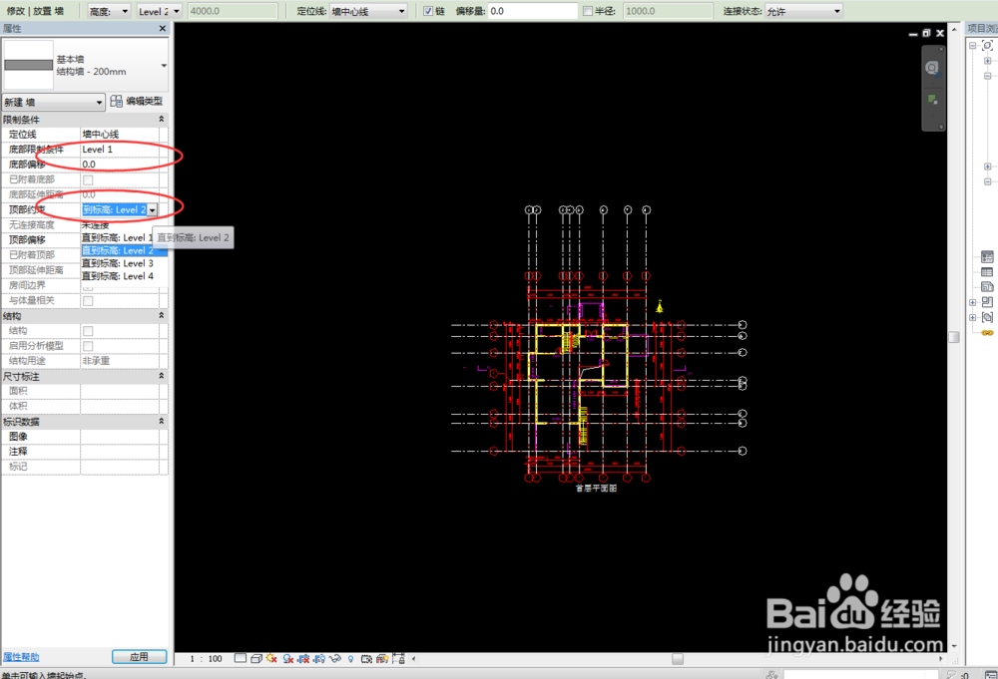
Task: Select Up to level: Level 3 option
Action: point(124,263)
